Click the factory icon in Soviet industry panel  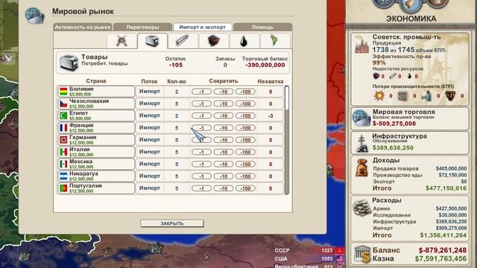click(361, 45)
